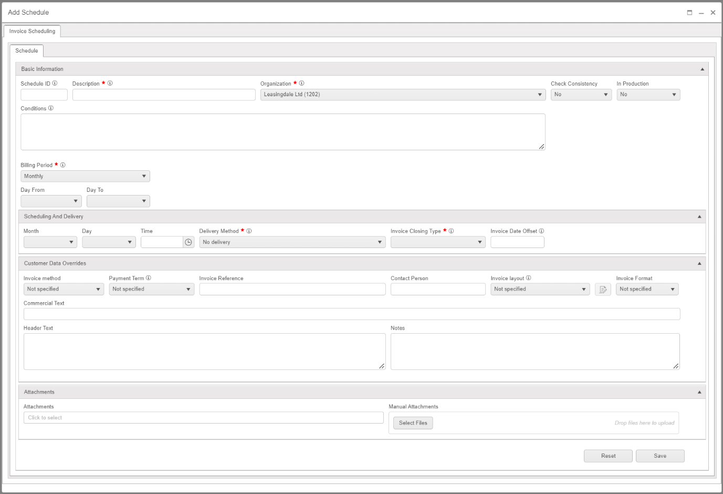Click the info icon next to Payment Term
The height and width of the screenshot is (494, 723).
149,277
